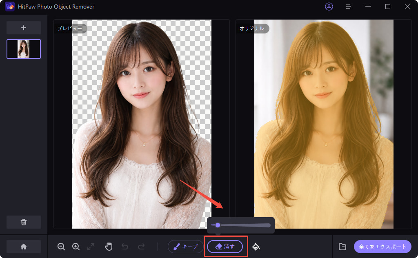418x258 pixels.
Task: Click the trash delete image button
Action: point(24,222)
